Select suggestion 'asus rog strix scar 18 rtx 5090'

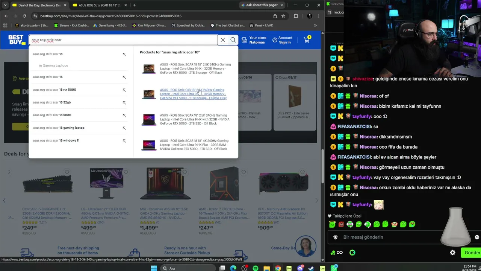(54, 90)
